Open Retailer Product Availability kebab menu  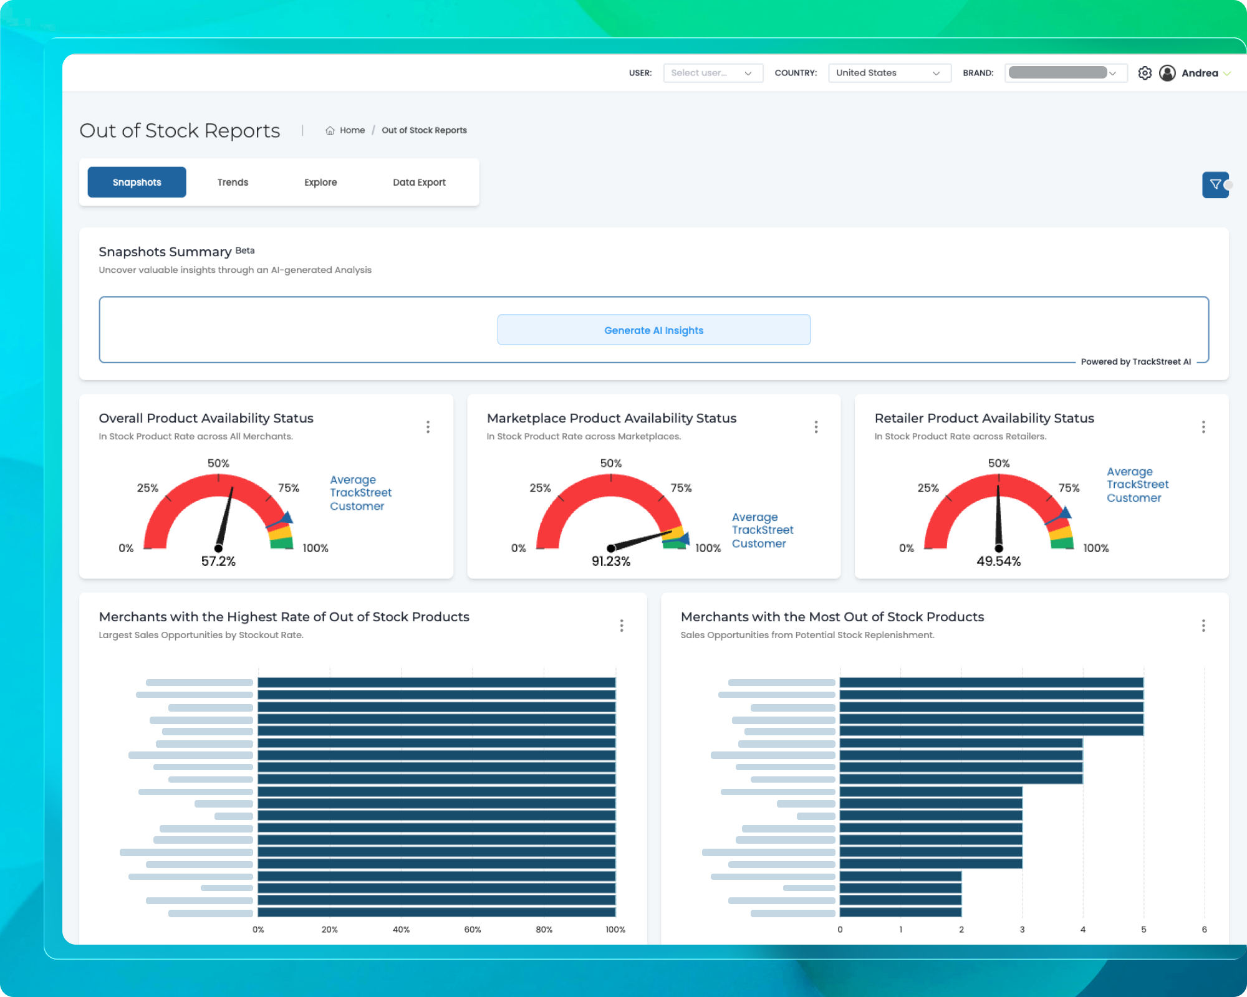click(1203, 427)
